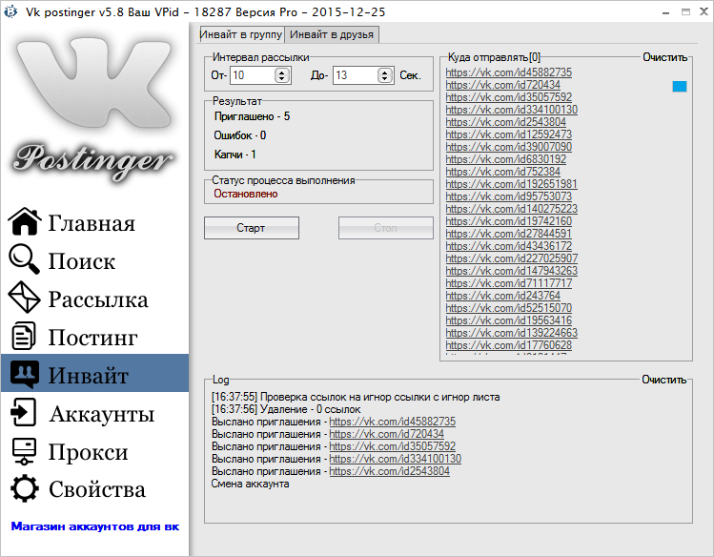Screen dimensions: 714x557
Task: Start the invite process with Старт
Action: 252,228
